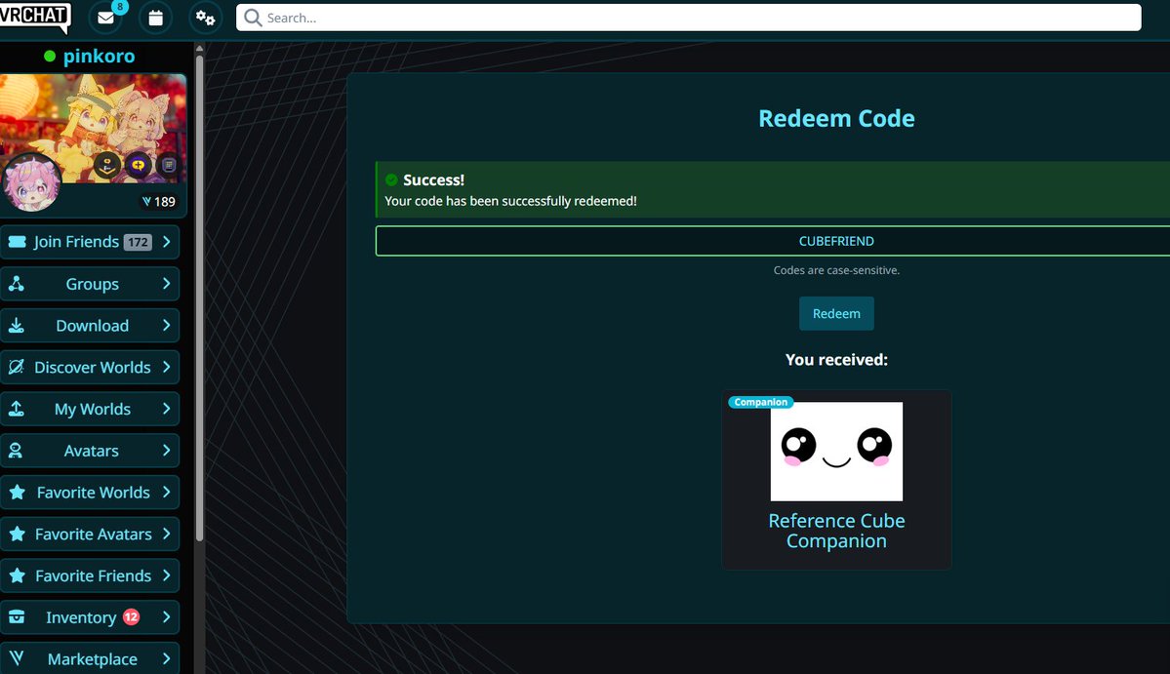Expand the Groups chevron
Image resolution: width=1170 pixels, height=674 pixels.
(x=167, y=283)
